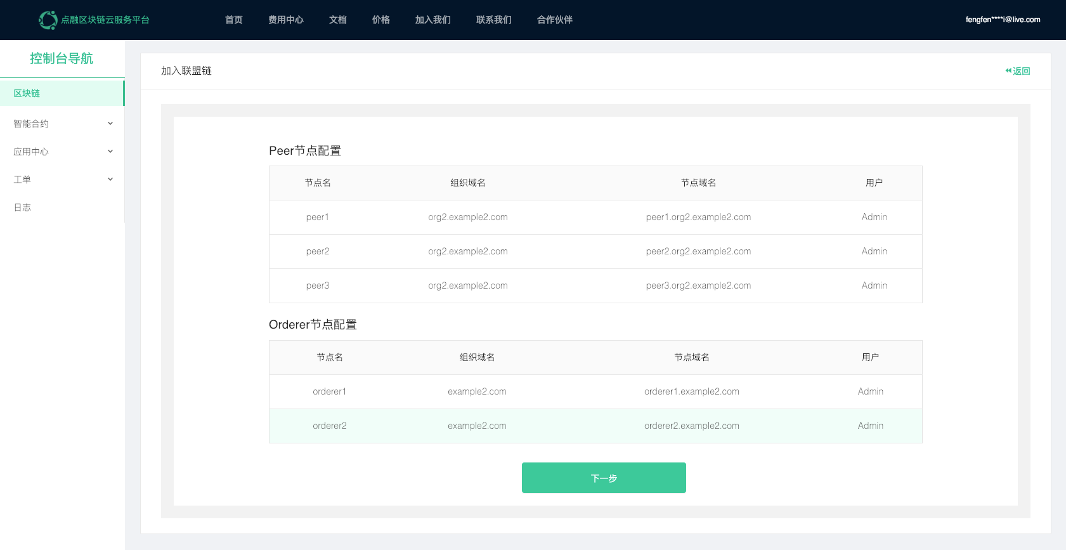This screenshot has width=1066, height=550.
Task: Click the peer3 node name cell
Action: tap(318, 285)
